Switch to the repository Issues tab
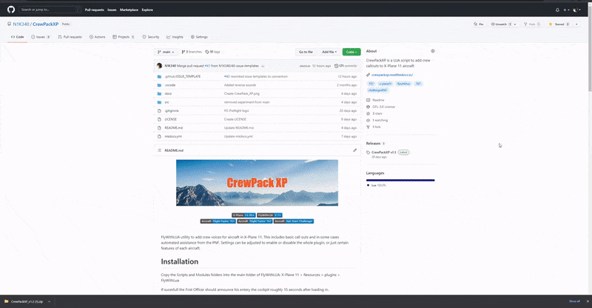The width and height of the screenshot is (592, 308). [x=41, y=37]
